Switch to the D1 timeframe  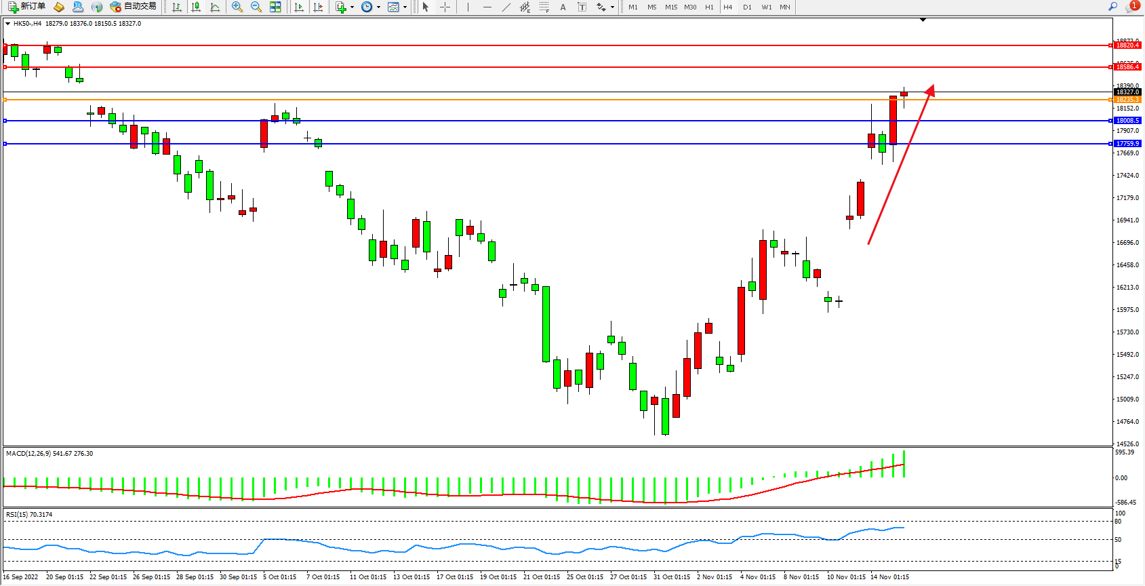746,7
